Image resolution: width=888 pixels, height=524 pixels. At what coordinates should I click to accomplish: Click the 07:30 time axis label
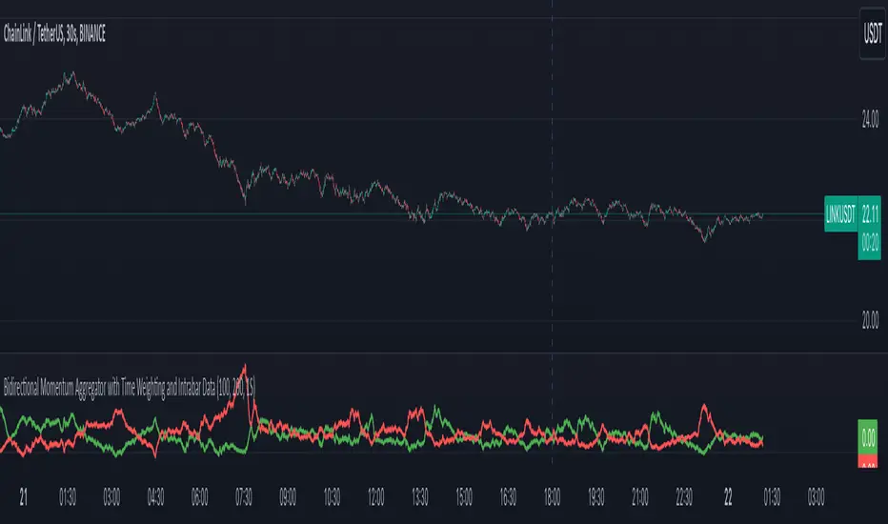pyautogui.click(x=244, y=497)
